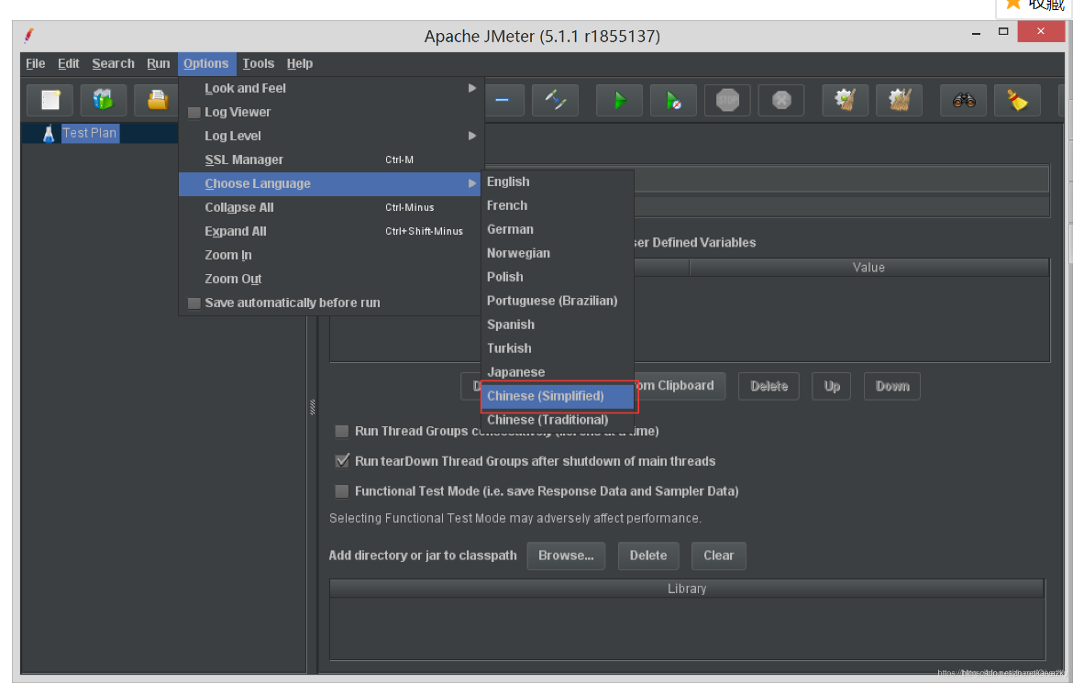Select Test Plan in the tree

pyautogui.click(x=90, y=133)
